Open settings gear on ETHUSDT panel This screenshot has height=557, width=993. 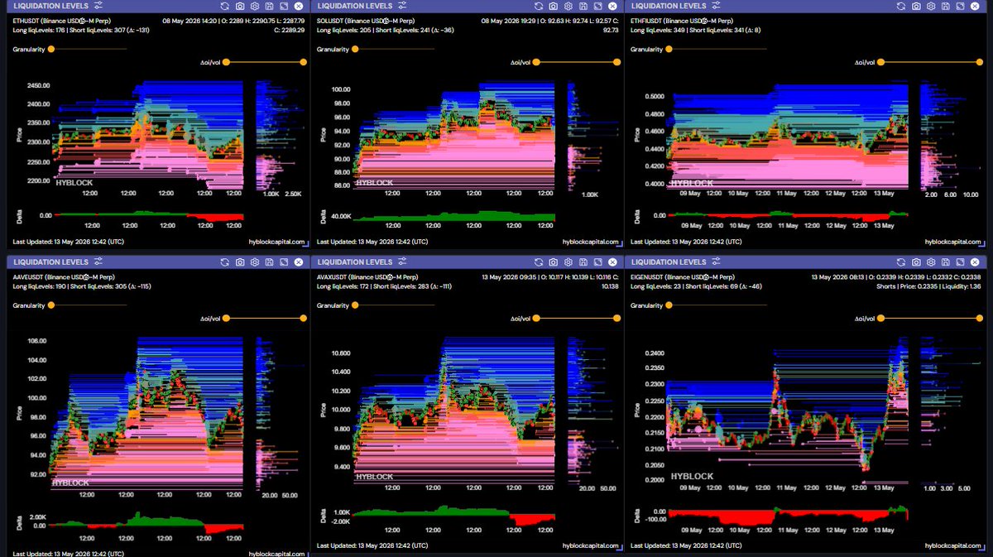(255, 6)
